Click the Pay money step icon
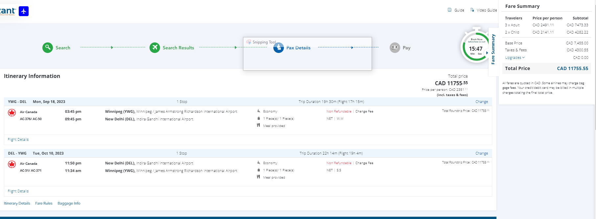Viewport: 596px width, 219px height. (x=395, y=48)
